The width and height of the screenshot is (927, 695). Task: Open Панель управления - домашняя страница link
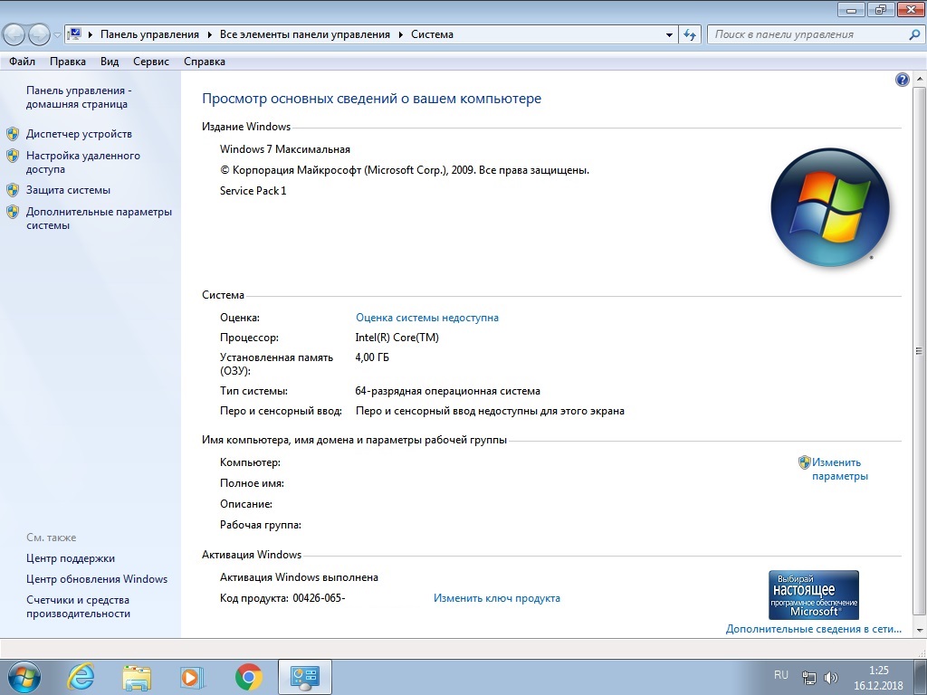(79, 98)
